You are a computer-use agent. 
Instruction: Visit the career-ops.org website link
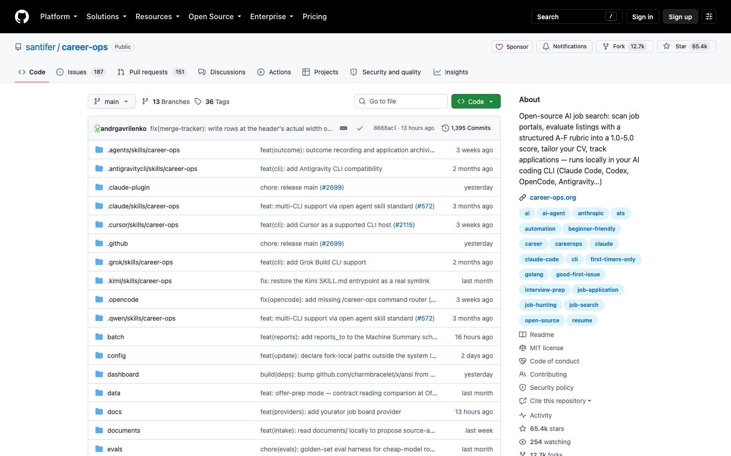pos(553,197)
